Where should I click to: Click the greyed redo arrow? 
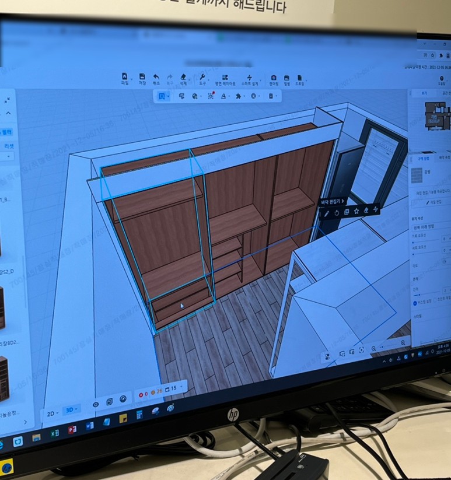pyautogui.click(x=169, y=77)
